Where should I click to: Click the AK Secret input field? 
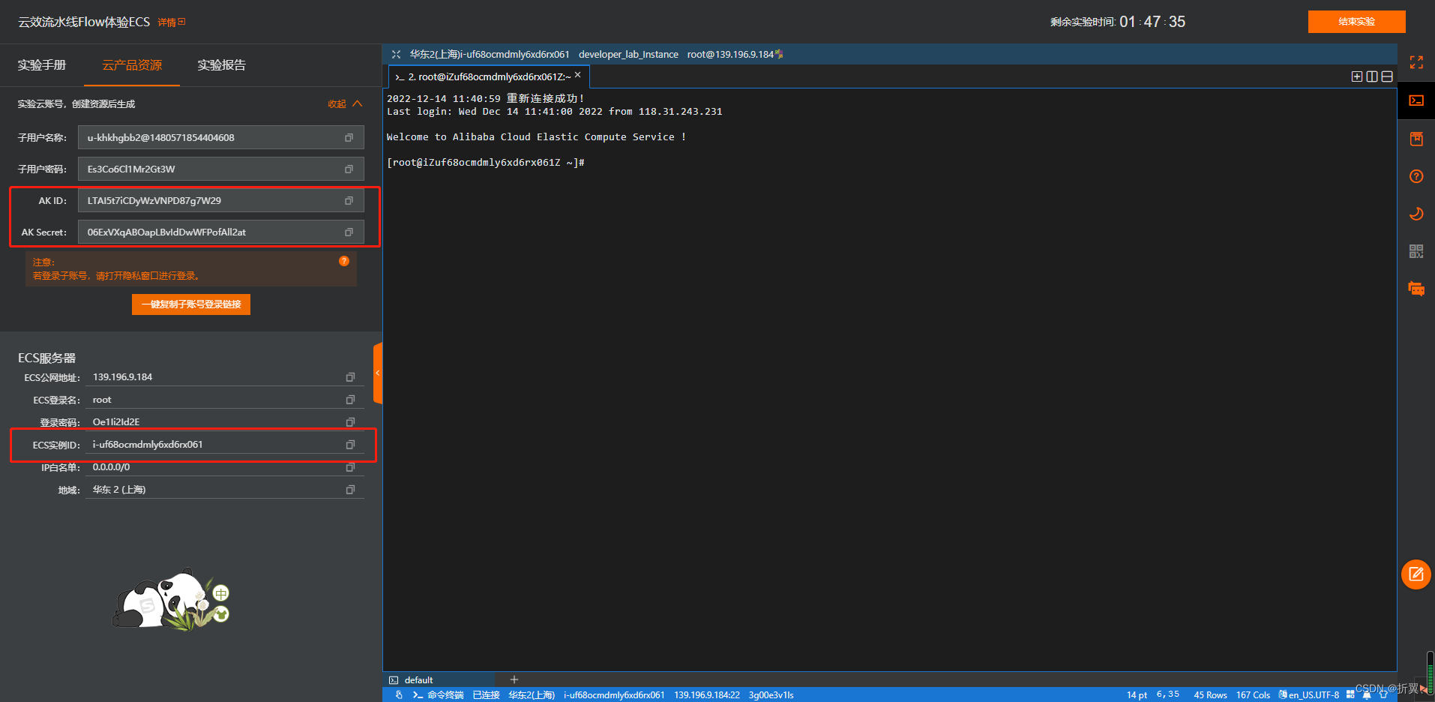tap(220, 232)
